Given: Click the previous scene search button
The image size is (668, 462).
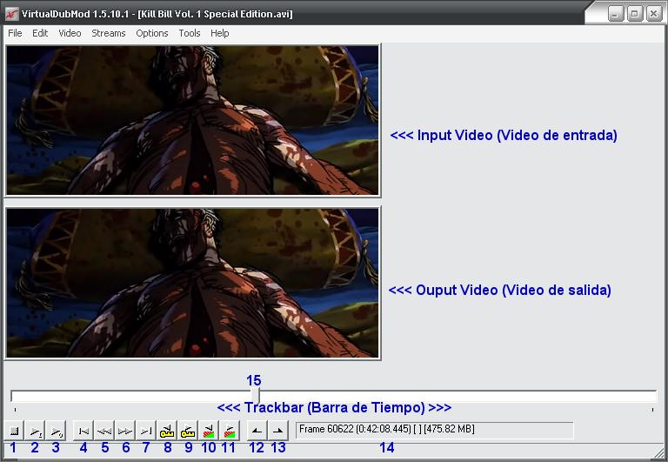Looking at the screenshot, I should [209, 431].
